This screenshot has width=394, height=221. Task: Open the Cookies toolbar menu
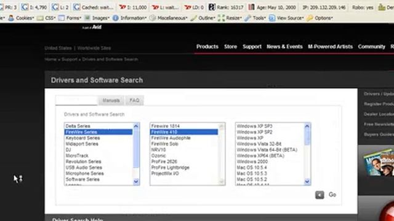[21, 18]
